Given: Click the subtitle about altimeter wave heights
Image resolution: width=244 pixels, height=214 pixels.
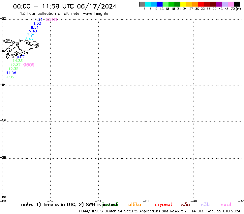Looking at the screenshot, I should pyautogui.click(x=64, y=13).
